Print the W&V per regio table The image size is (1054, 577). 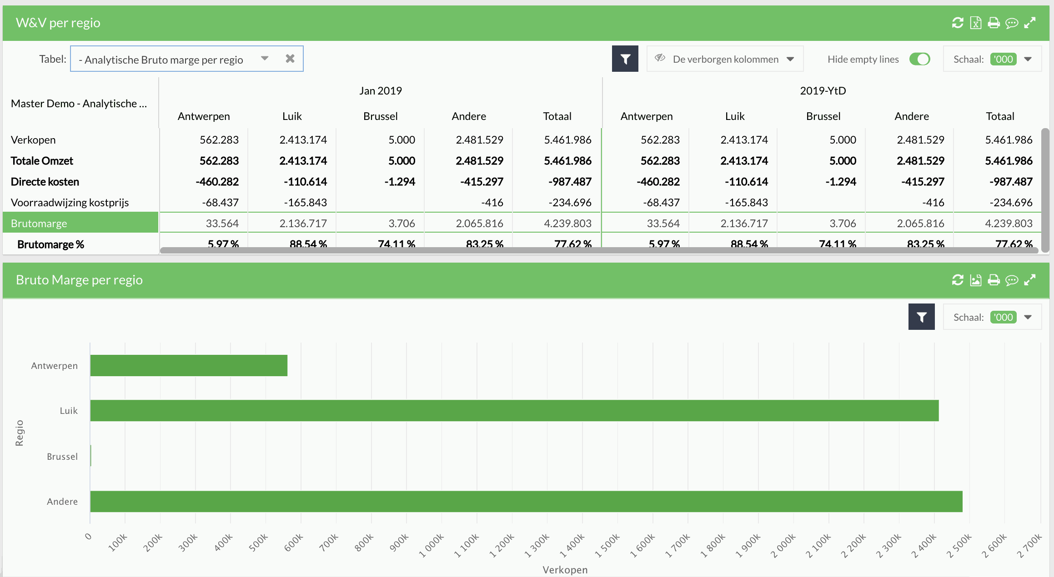[993, 23]
